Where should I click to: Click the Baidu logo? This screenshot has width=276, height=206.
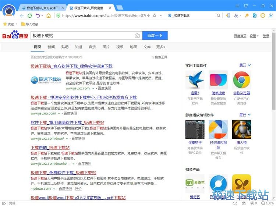click(x=15, y=35)
